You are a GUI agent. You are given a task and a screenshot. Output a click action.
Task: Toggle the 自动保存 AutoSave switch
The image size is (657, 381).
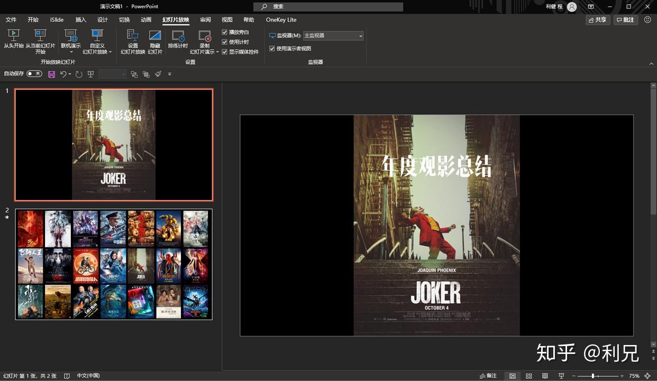tap(34, 74)
